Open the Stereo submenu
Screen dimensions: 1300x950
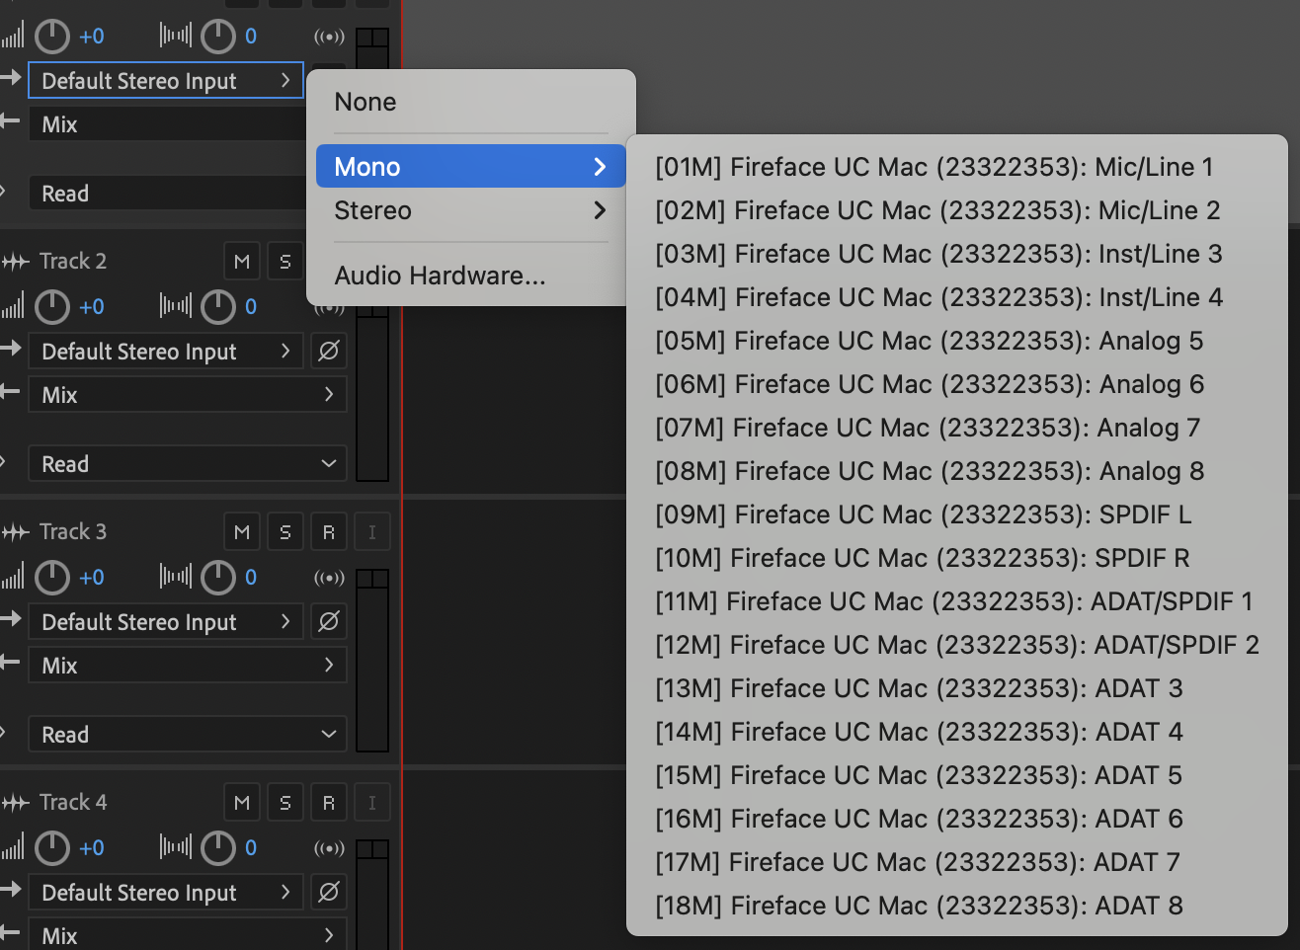point(470,210)
